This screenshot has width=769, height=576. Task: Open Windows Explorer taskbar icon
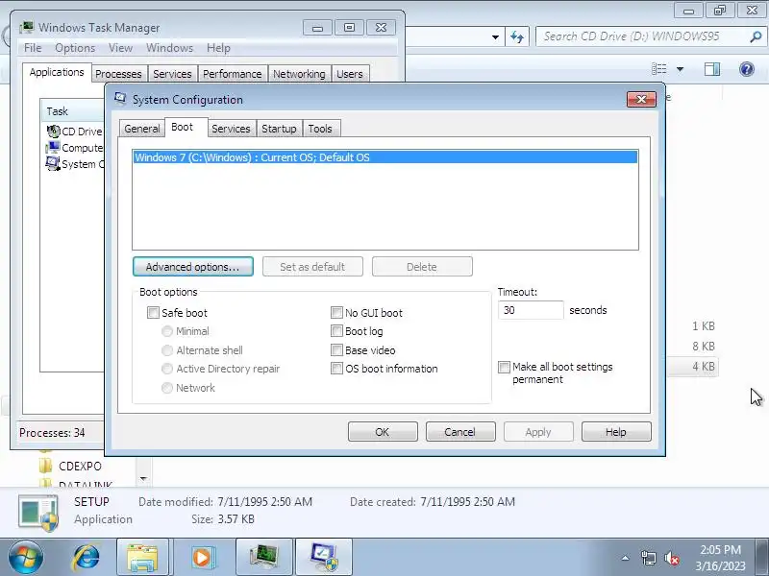tap(142, 558)
